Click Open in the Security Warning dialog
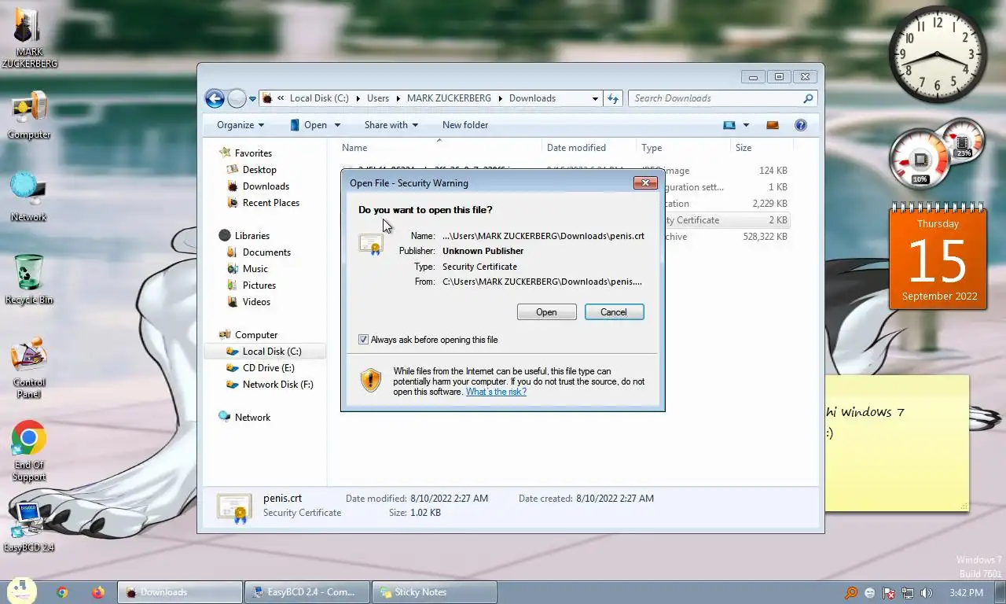1006x604 pixels. coord(546,312)
